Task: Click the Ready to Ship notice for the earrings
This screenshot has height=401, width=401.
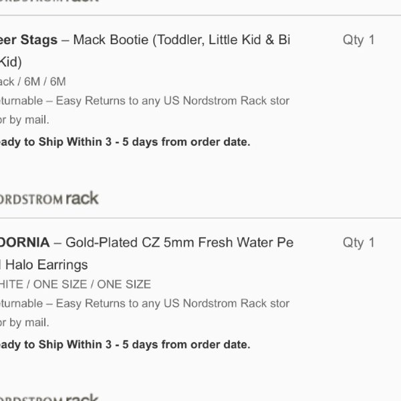Action: click(x=125, y=344)
